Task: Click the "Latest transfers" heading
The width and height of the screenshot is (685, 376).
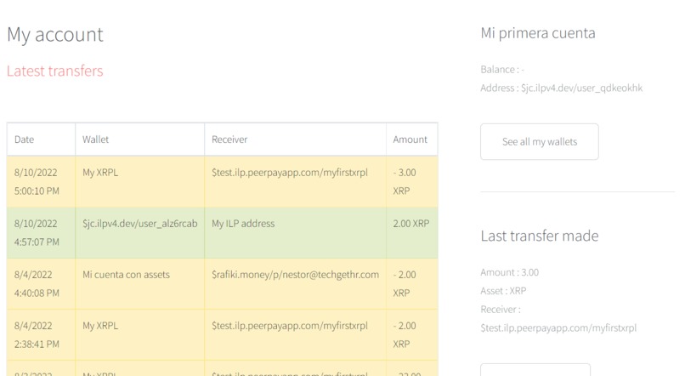Action: tap(54, 71)
